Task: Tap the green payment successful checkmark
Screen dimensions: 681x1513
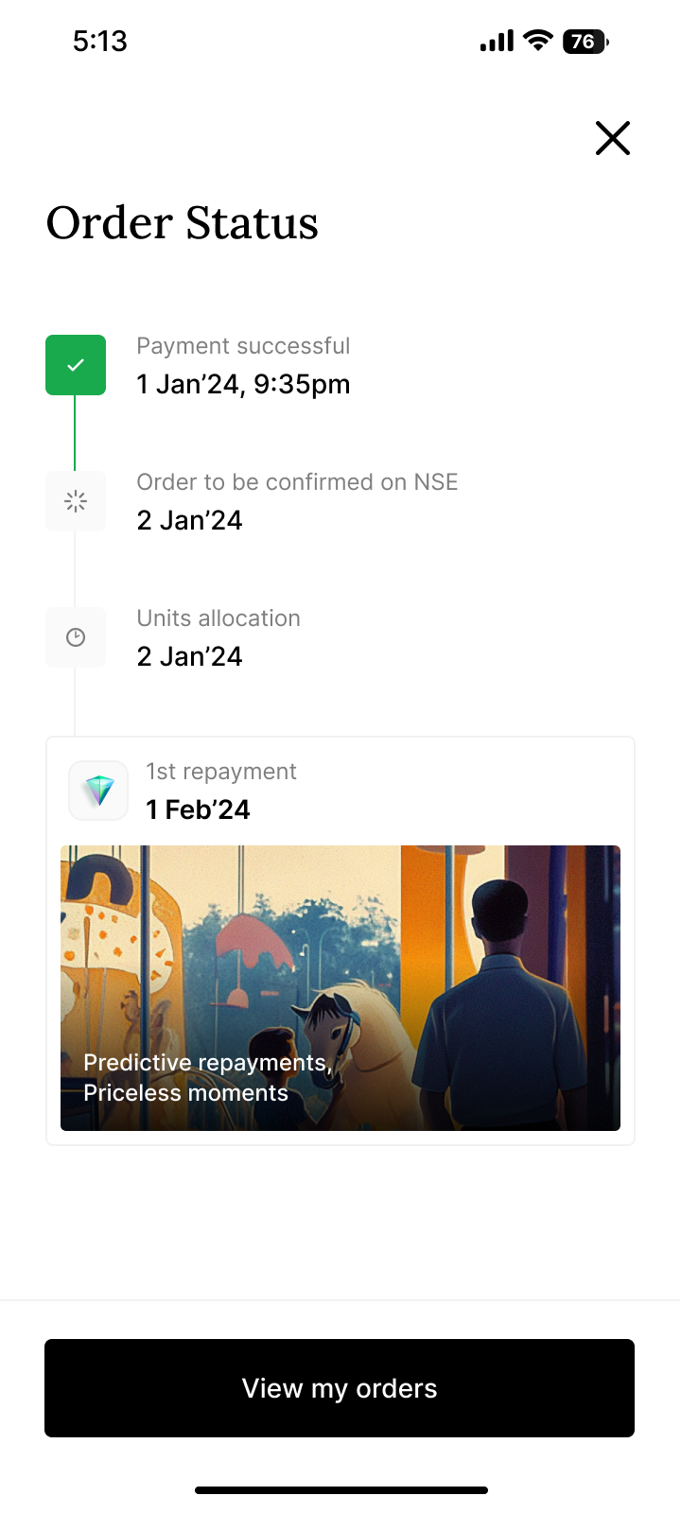Action: [x=76, y=365]
